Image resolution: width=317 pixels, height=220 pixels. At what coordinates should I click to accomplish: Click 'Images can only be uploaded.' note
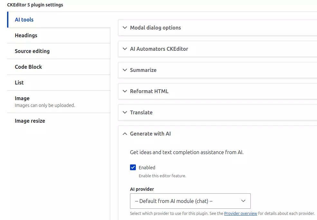[x=45, y=105]
